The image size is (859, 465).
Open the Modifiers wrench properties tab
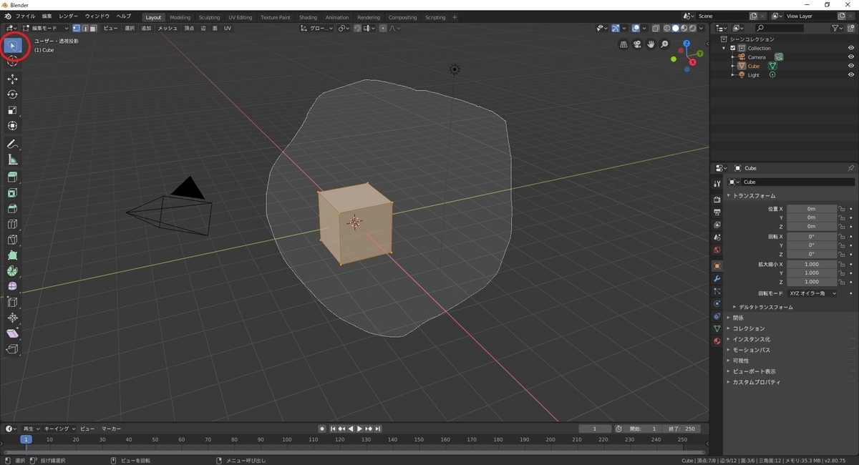click(x=717, y=278)
